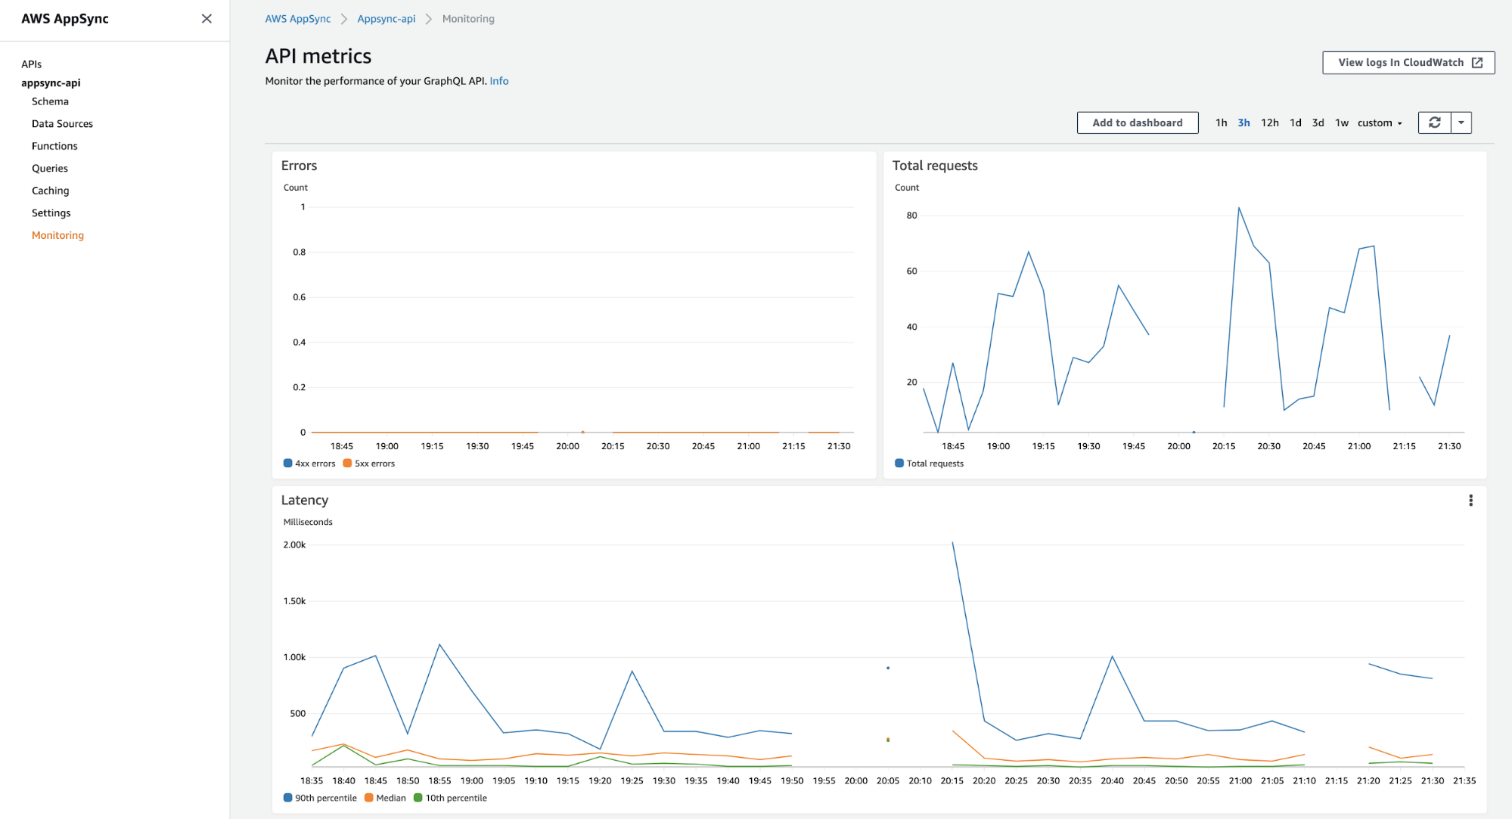Viewport: 1512px width, 819px height.
Task: Click the Monitoring breadcrumb text
Action: tap(468, 19)
